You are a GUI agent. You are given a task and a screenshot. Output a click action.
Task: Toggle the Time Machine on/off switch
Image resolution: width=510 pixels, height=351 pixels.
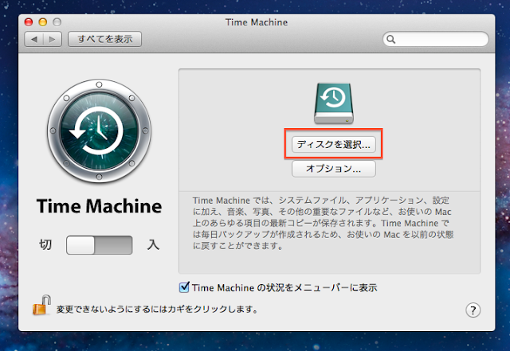coord(99,245)
